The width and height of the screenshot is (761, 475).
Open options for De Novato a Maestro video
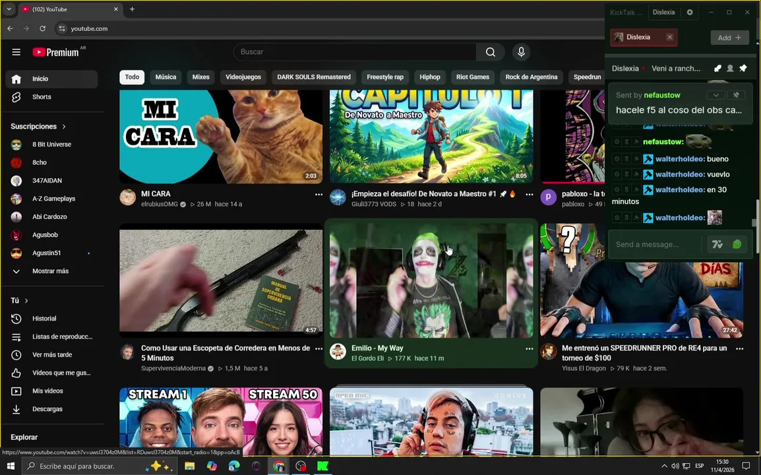529,194
